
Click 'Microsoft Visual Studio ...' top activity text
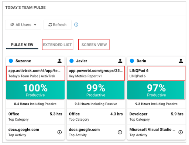click(x=152, y=130)
